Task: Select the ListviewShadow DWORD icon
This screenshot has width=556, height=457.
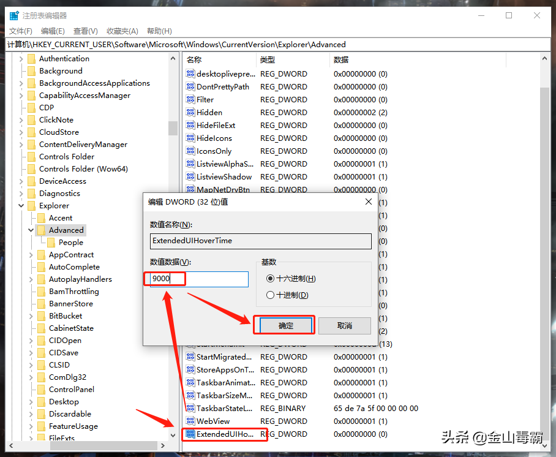Action: (190, 176)
